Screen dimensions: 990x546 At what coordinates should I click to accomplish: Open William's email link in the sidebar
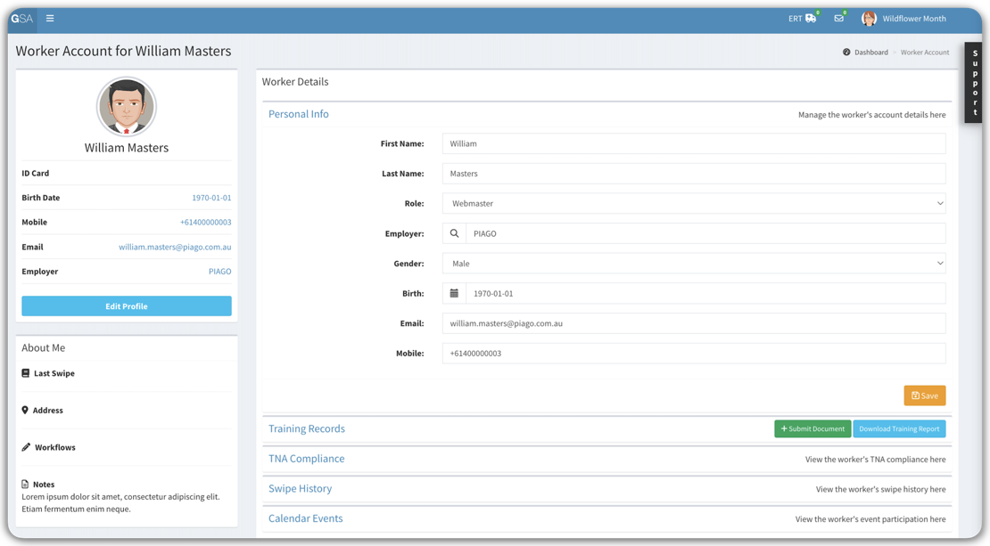175,247
